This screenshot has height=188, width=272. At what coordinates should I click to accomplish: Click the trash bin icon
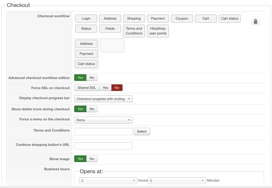(255, 21)
